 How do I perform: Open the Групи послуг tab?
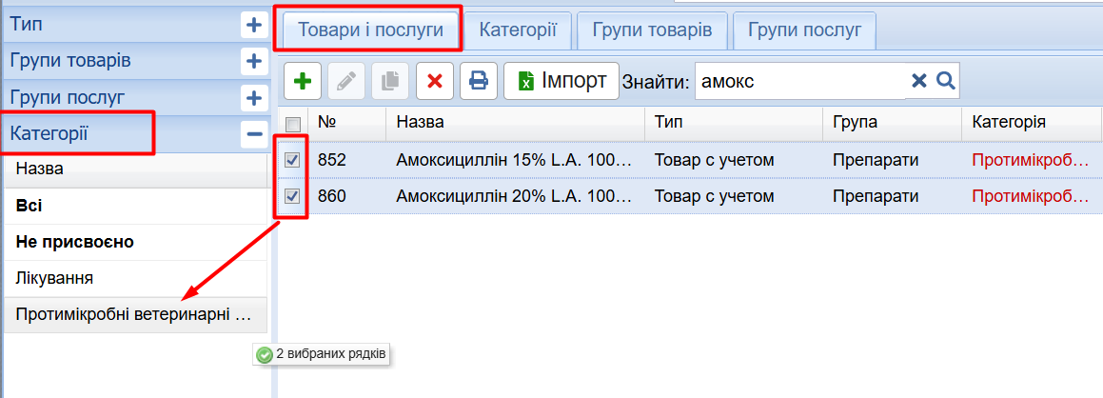(x=805, y=30)
